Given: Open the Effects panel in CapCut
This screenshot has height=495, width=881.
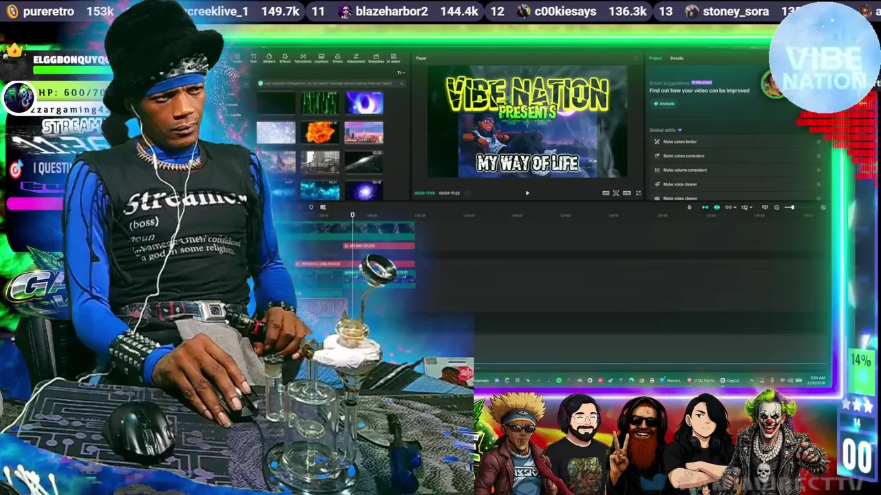Looking at the screenshot, I should 285,58.
